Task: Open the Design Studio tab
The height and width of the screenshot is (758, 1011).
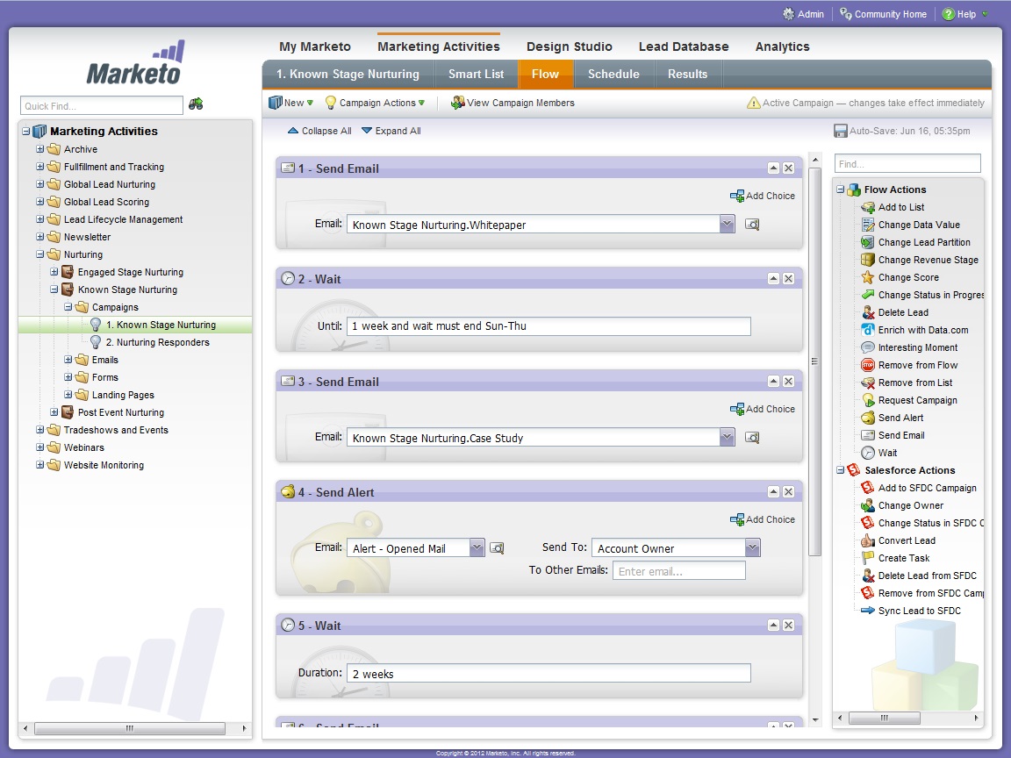Action: pos(570,46)
